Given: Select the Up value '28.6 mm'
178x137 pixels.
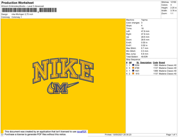Looking at the screenshot, I should point(145,37).
